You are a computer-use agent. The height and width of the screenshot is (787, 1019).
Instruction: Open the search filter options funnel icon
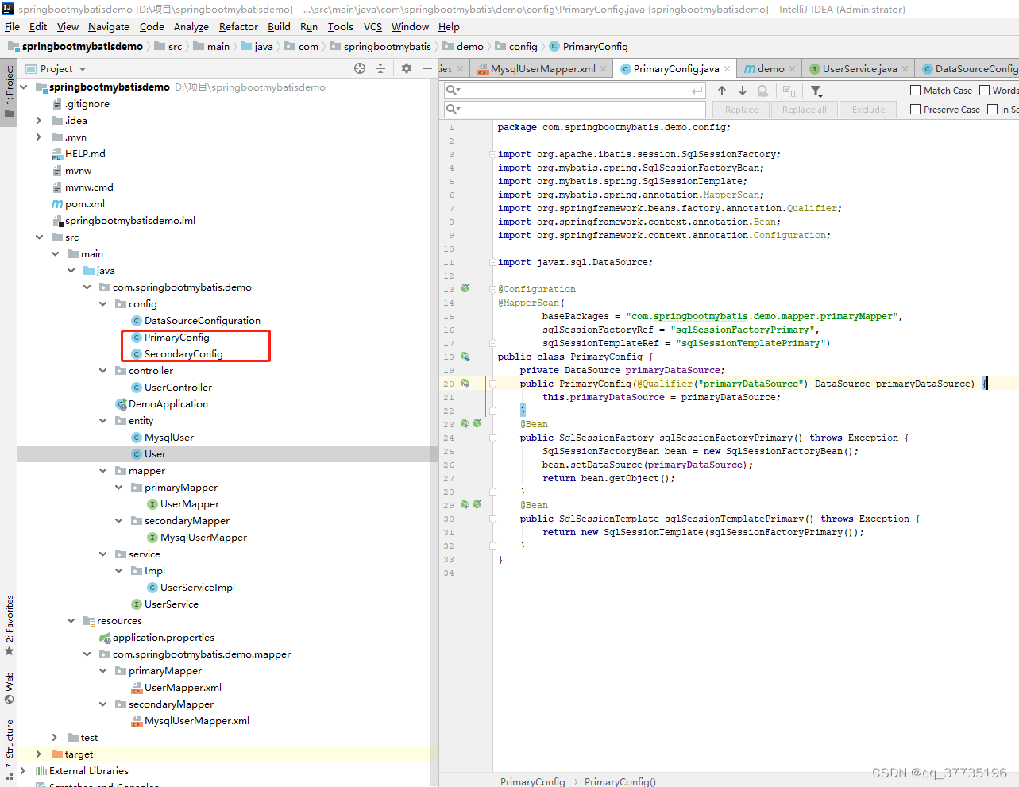816,91
